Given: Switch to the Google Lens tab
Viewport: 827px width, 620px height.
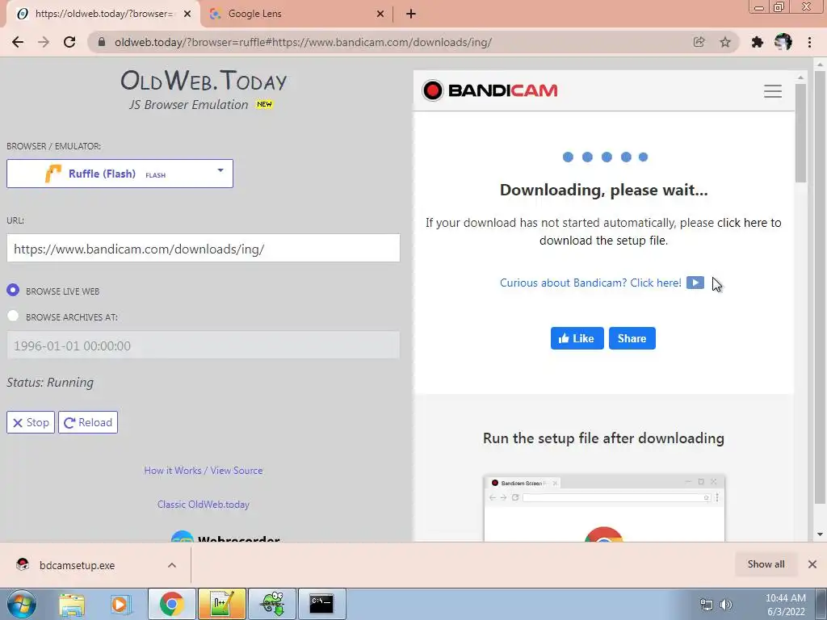Looking at the screenshot, I should point(298,14).
